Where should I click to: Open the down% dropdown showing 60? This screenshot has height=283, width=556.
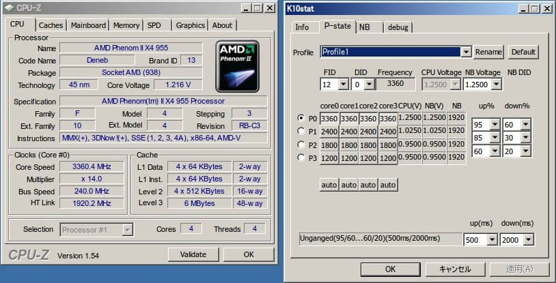pyautogui.click(x=525, y=124)
